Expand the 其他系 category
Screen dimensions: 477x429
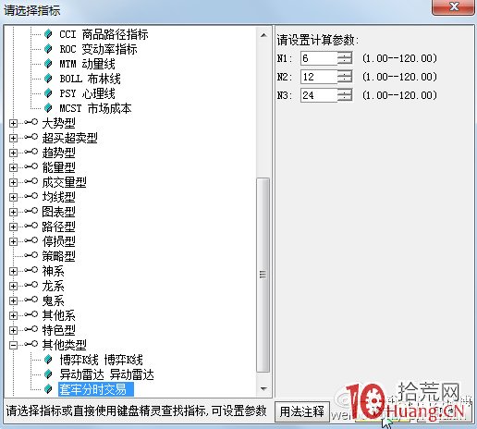pyautogui.click(x=13, y=315)
